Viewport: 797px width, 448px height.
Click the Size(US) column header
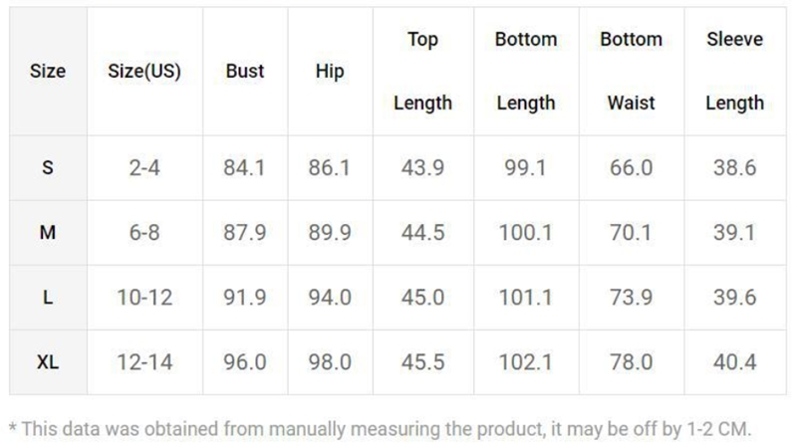point(144,72)
